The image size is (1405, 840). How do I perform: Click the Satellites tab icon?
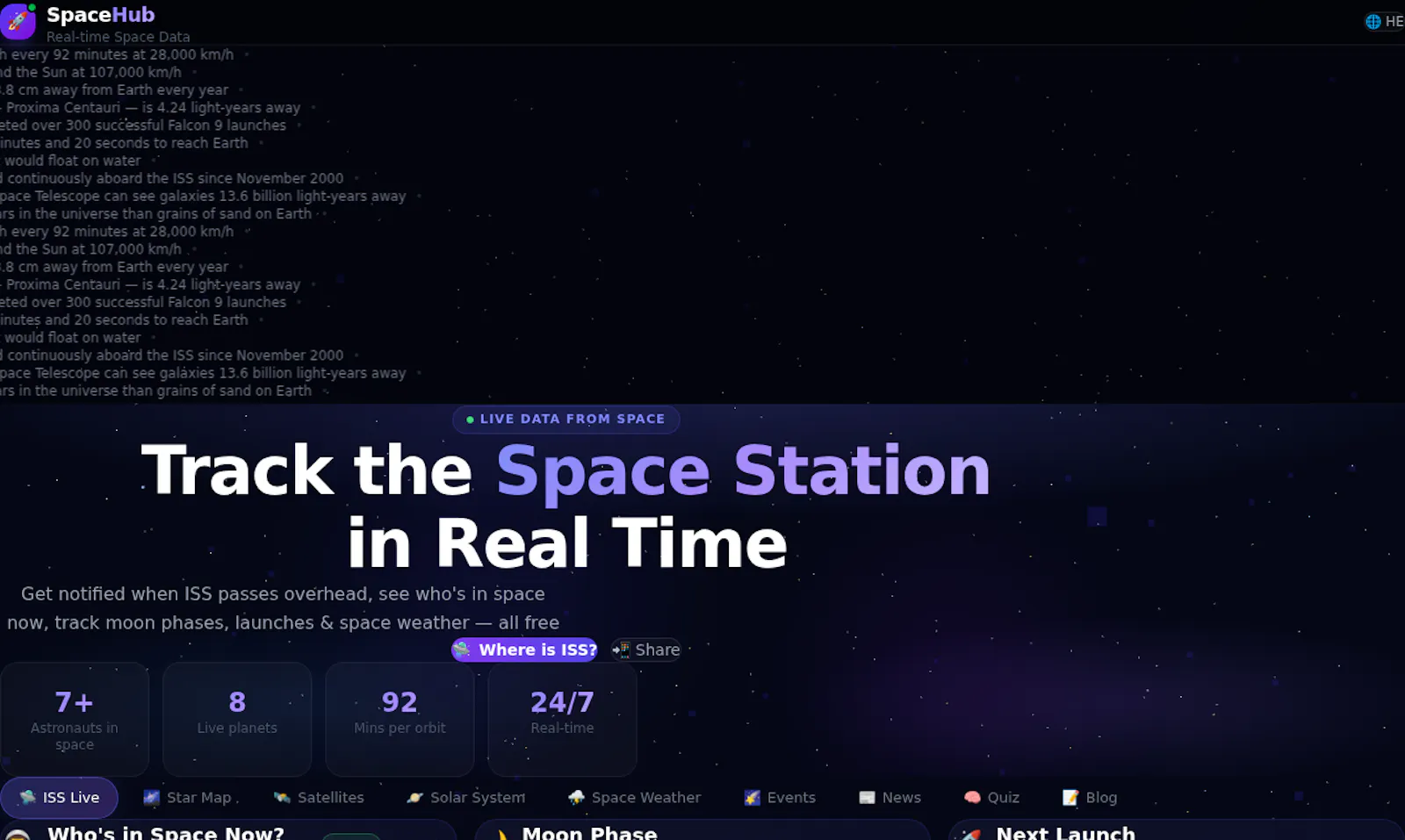click(x=282, y=797)
